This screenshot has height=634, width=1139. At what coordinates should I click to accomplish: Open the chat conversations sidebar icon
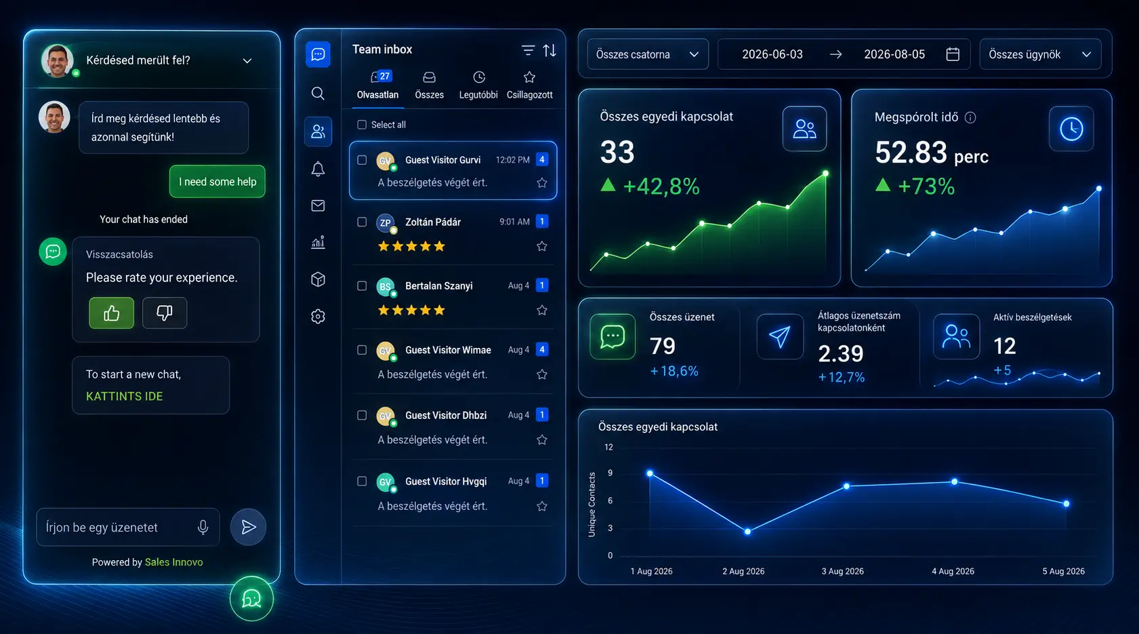click(x=318, y=54)
